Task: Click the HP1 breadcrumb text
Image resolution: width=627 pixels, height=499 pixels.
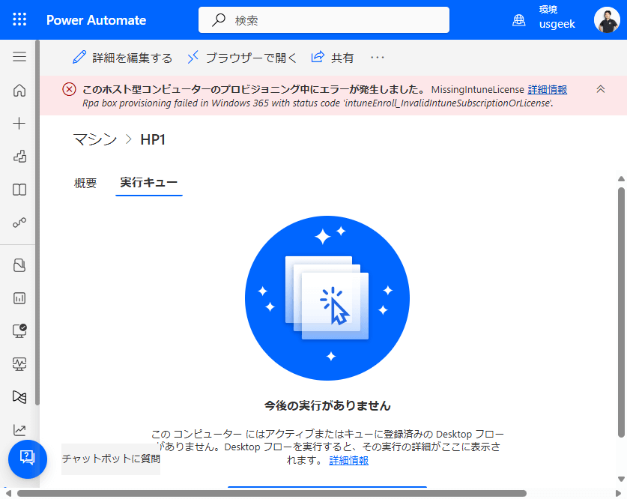Action: [x=152, y=139]
